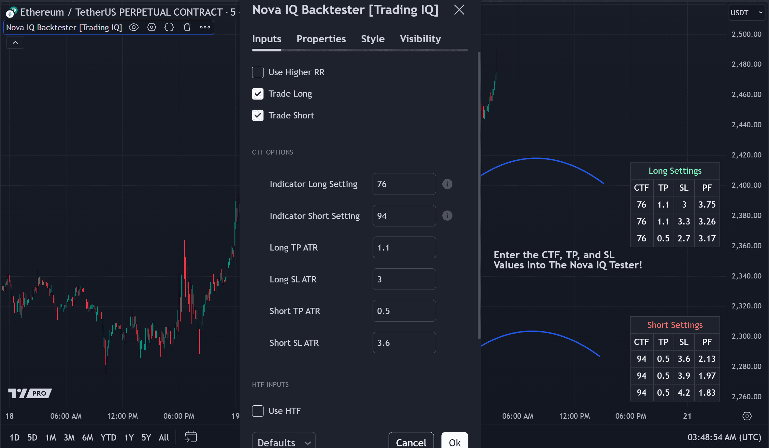769x448 pixels.
Task: Select 5D time range
Action: tap(32, 438)
